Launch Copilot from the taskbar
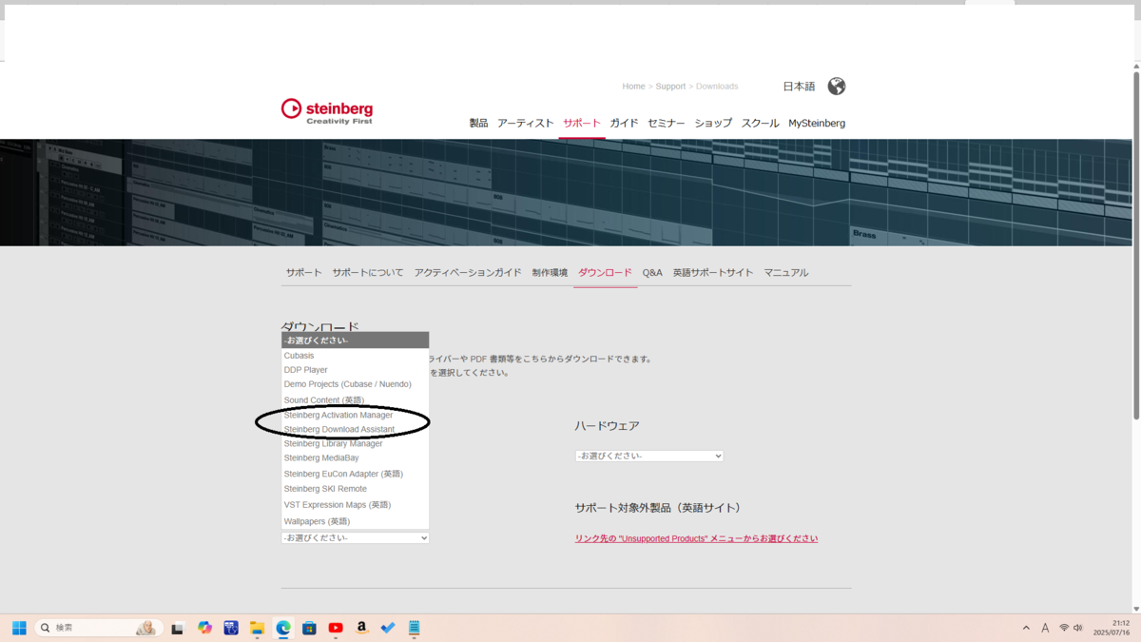The image size is (1141, 642). [x=204, y=628]
